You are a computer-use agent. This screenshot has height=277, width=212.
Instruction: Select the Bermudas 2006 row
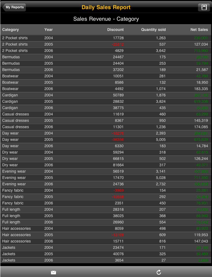pos(106,70)
